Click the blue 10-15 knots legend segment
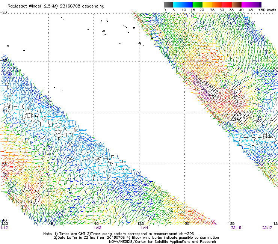Image resolution: width=278 pixels, height=244 pixels. [x=188, y=5]
